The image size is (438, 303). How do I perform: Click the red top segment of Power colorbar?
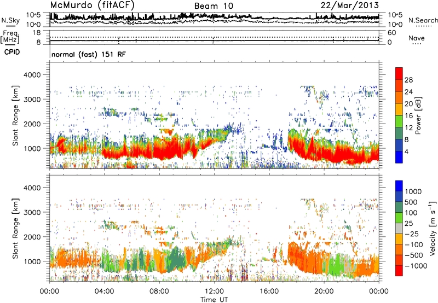(x=399, y=74)
